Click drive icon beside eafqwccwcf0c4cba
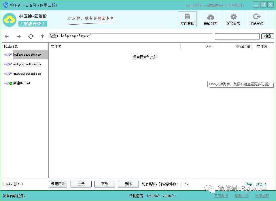Viewport: 276px width, 201px height. tap(8, 64)
